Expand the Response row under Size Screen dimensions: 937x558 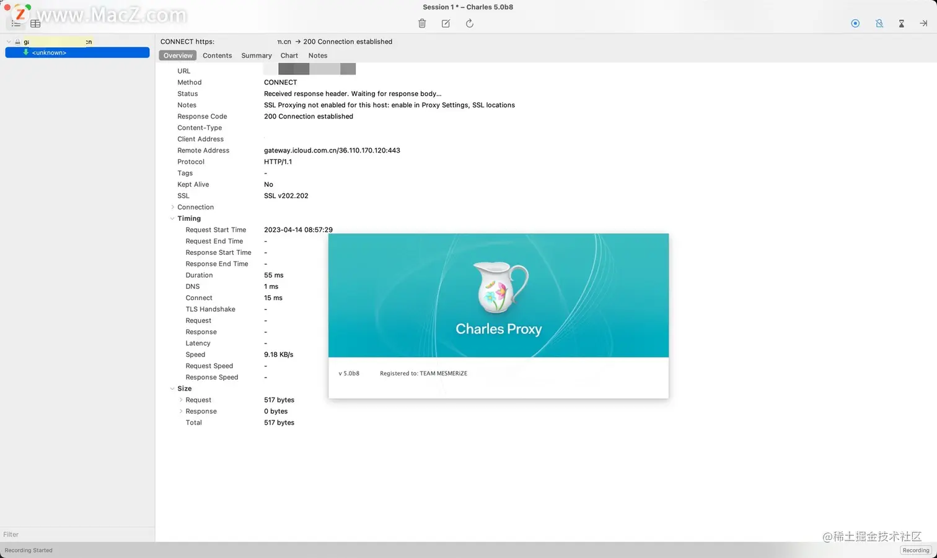tap(181, 411)
